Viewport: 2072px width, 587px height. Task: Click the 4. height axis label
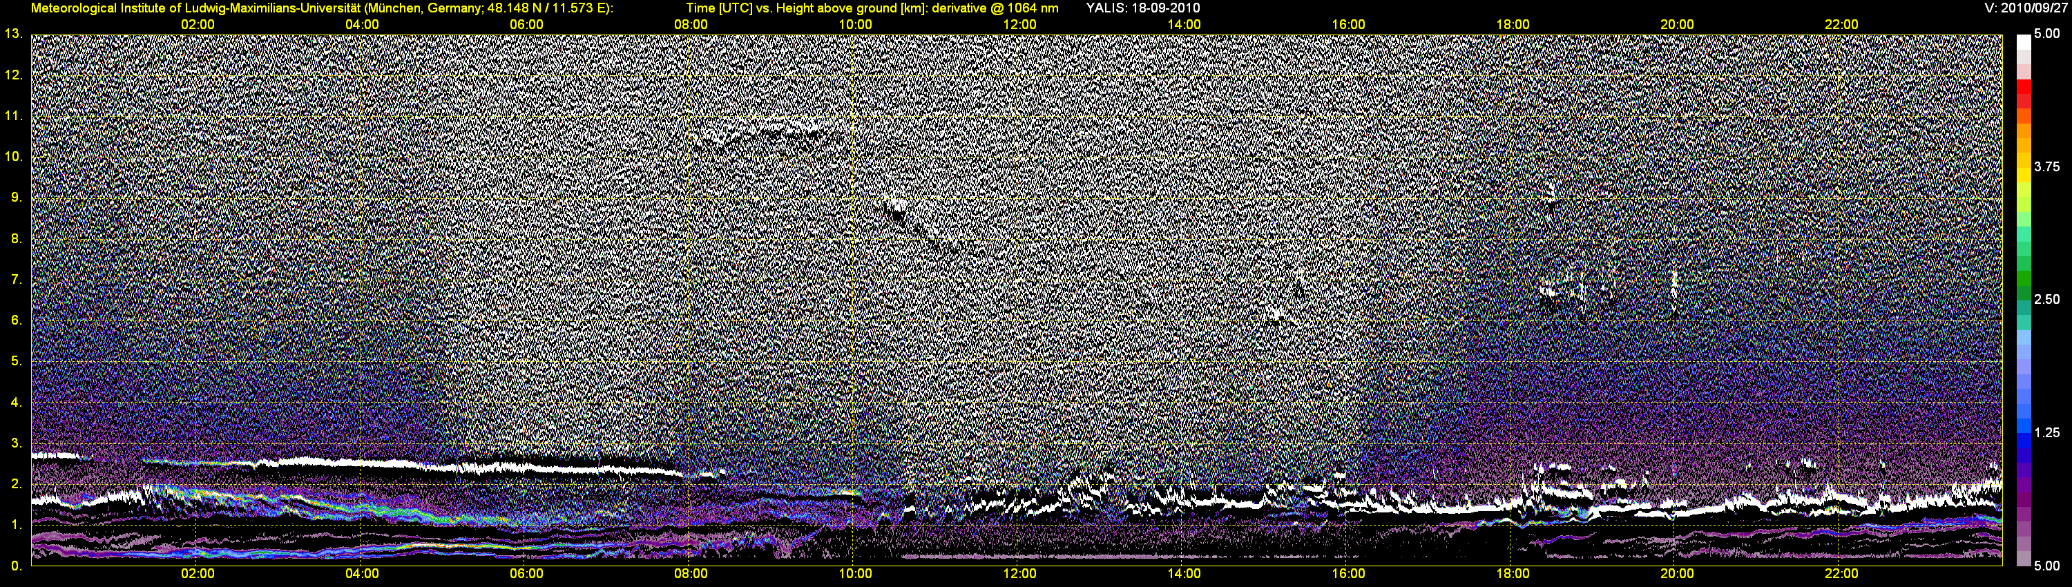click(17, 402)
